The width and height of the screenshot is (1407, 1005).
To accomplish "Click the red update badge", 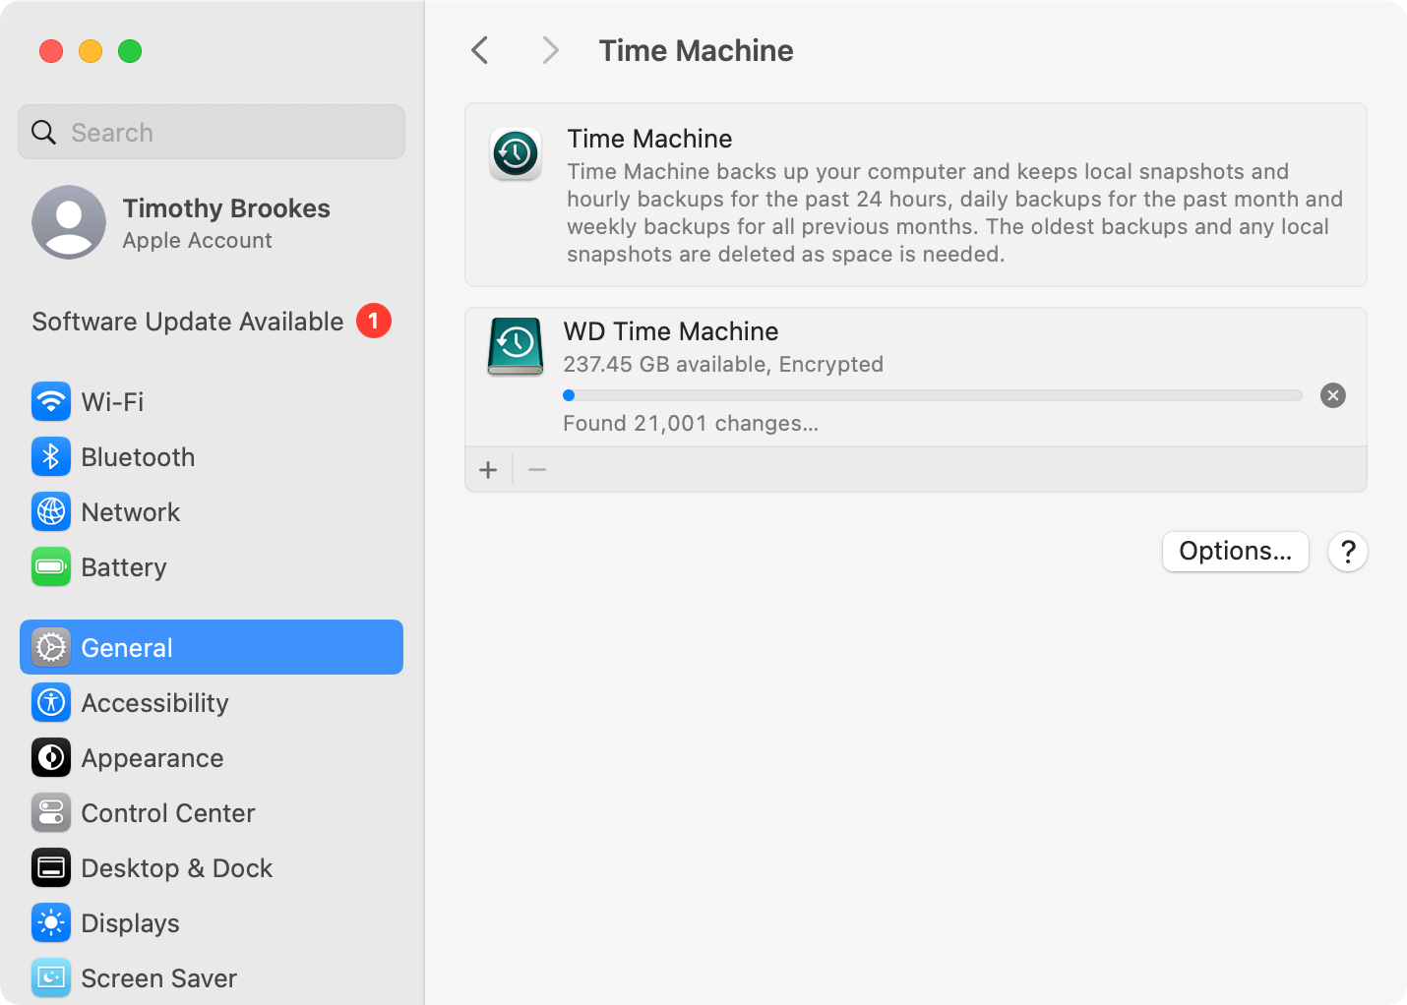I will click(x=374, y=321).
